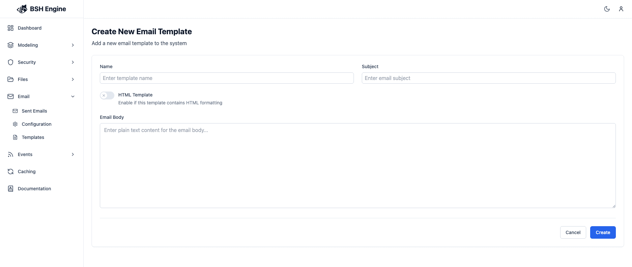This screenshot has width=632, height=267.
Task: Click the Email envelope icon in sidebar
Action: point(10,96)
